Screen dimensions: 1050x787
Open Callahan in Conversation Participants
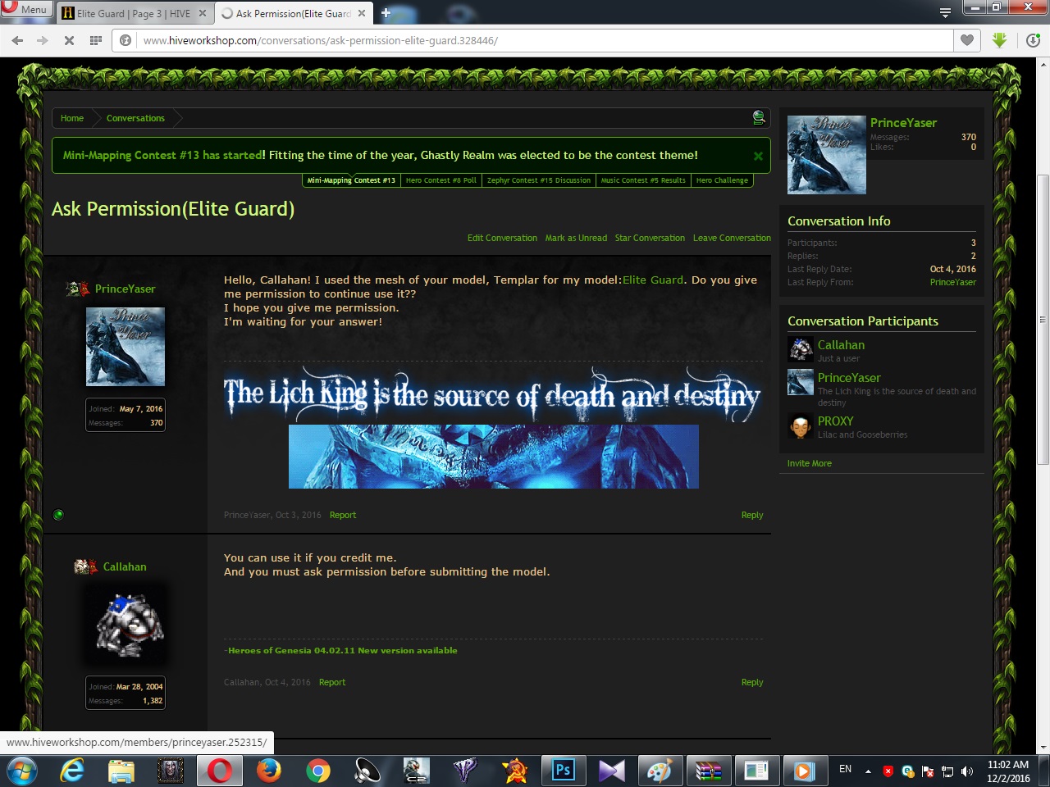tap(841, 345)
